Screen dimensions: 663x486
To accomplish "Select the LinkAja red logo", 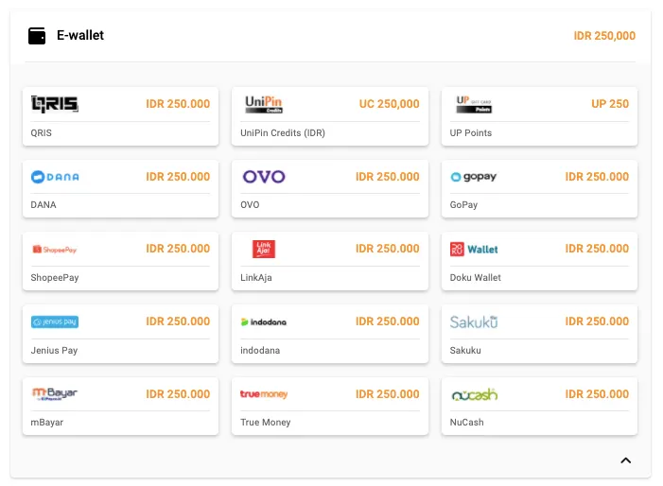I will pos(264,250).
